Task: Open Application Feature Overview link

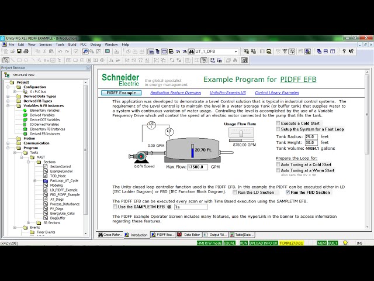Action: click(x=175, y=92)
